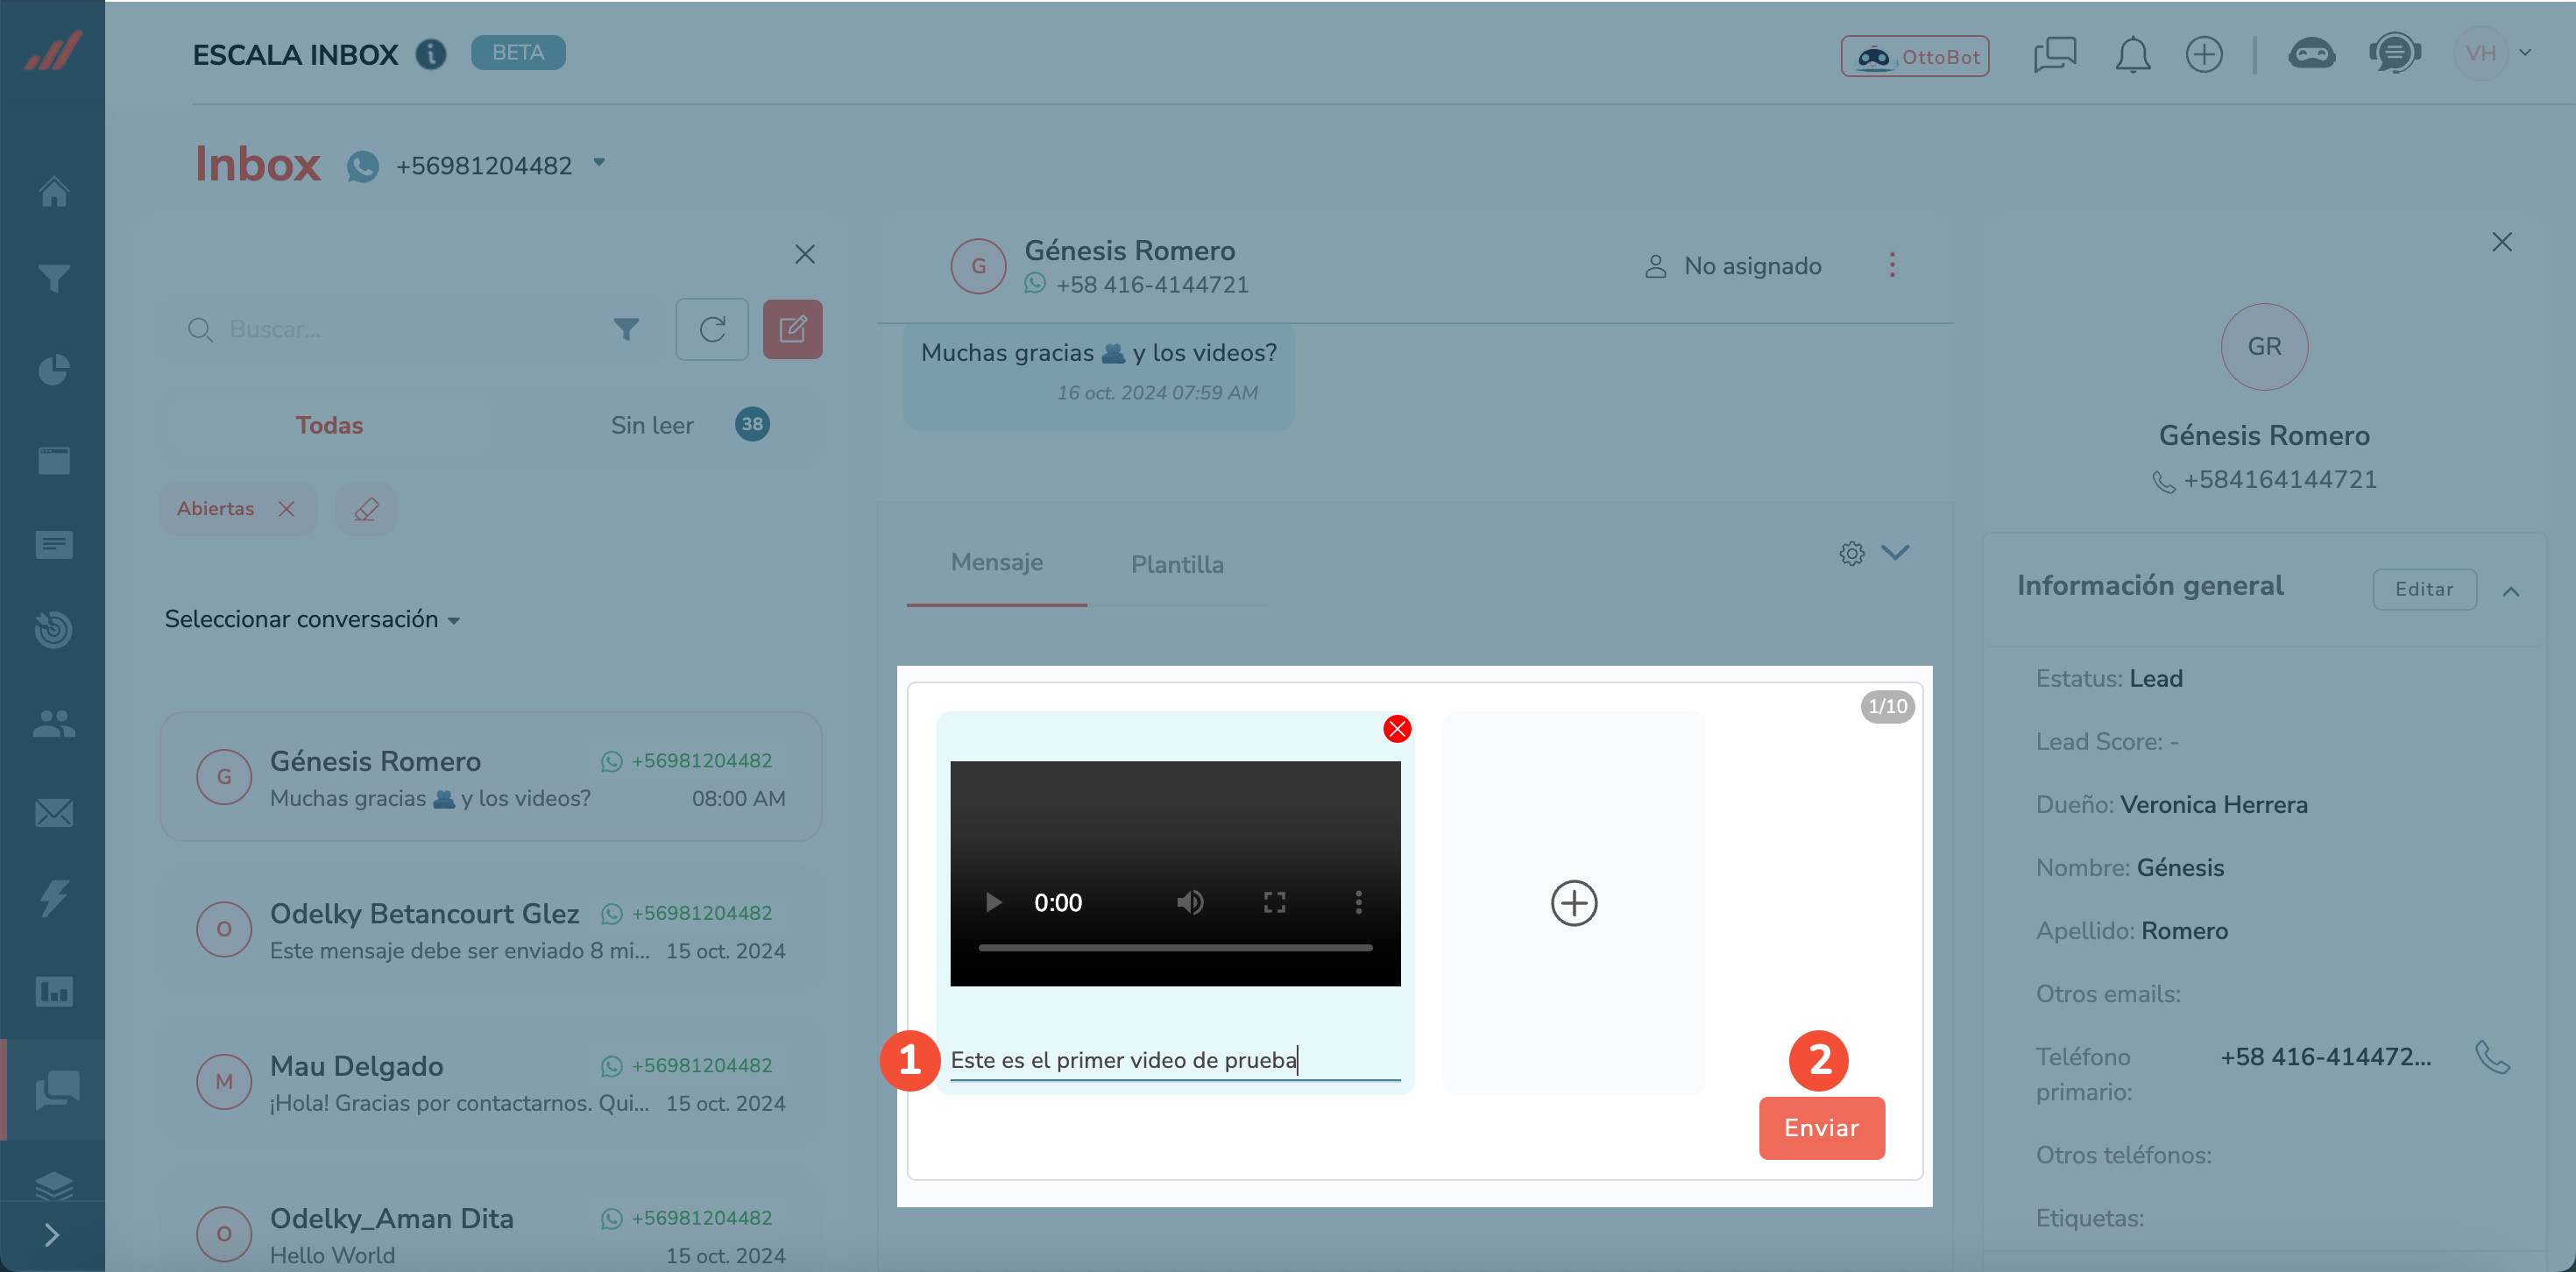This screenshot has width=2576, height=1272.
Task: Open the conversation three-dot menu
Action: [1891, 265]
